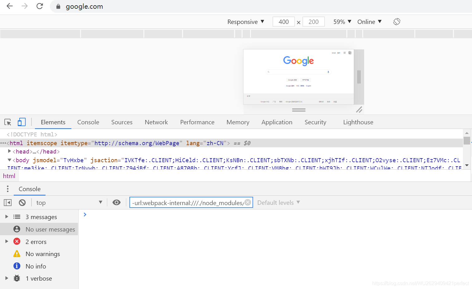
Task: Click the viewport right resize handle
Action: [x=359, y=77]
